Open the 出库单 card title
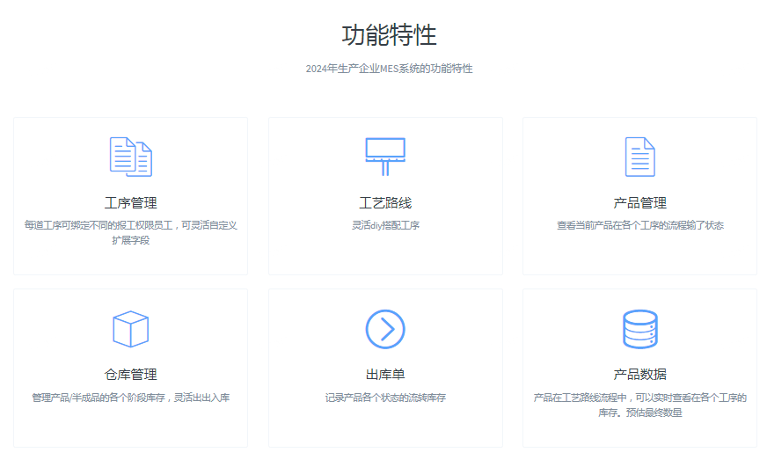767x460 pixels. coord(385,375)
